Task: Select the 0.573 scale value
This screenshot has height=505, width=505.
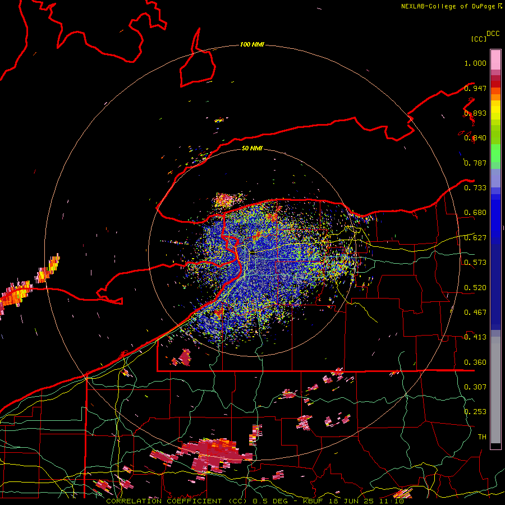Action: click(x=475, y=263)
